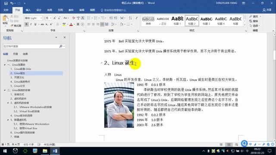Switch to the Design ribbon tab
The height and width of the screenshot is (155, 276).
(x=39, y=10)
